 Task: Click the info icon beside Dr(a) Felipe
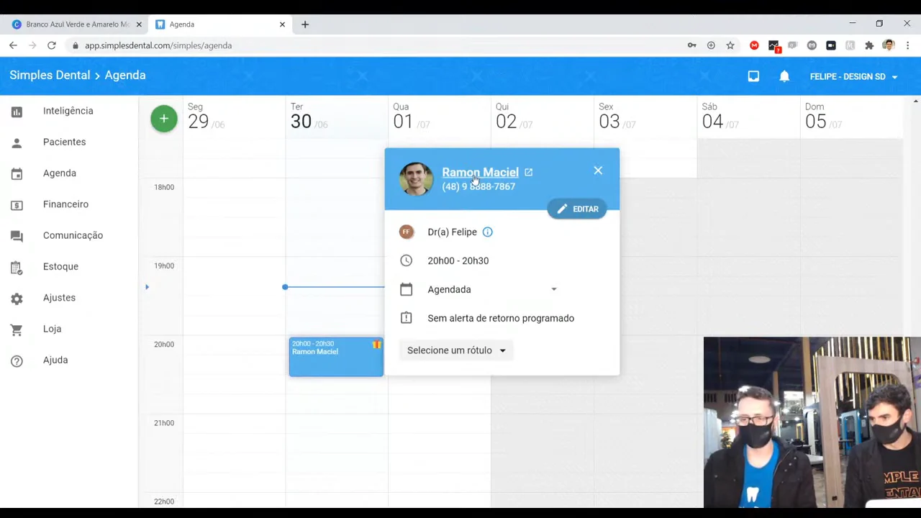pyautogui.click(x=487, y=232)
